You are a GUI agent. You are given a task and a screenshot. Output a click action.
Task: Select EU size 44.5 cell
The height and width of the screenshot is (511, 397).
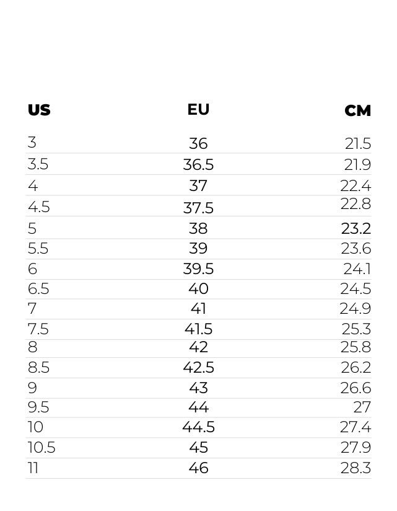click(198, 427)
